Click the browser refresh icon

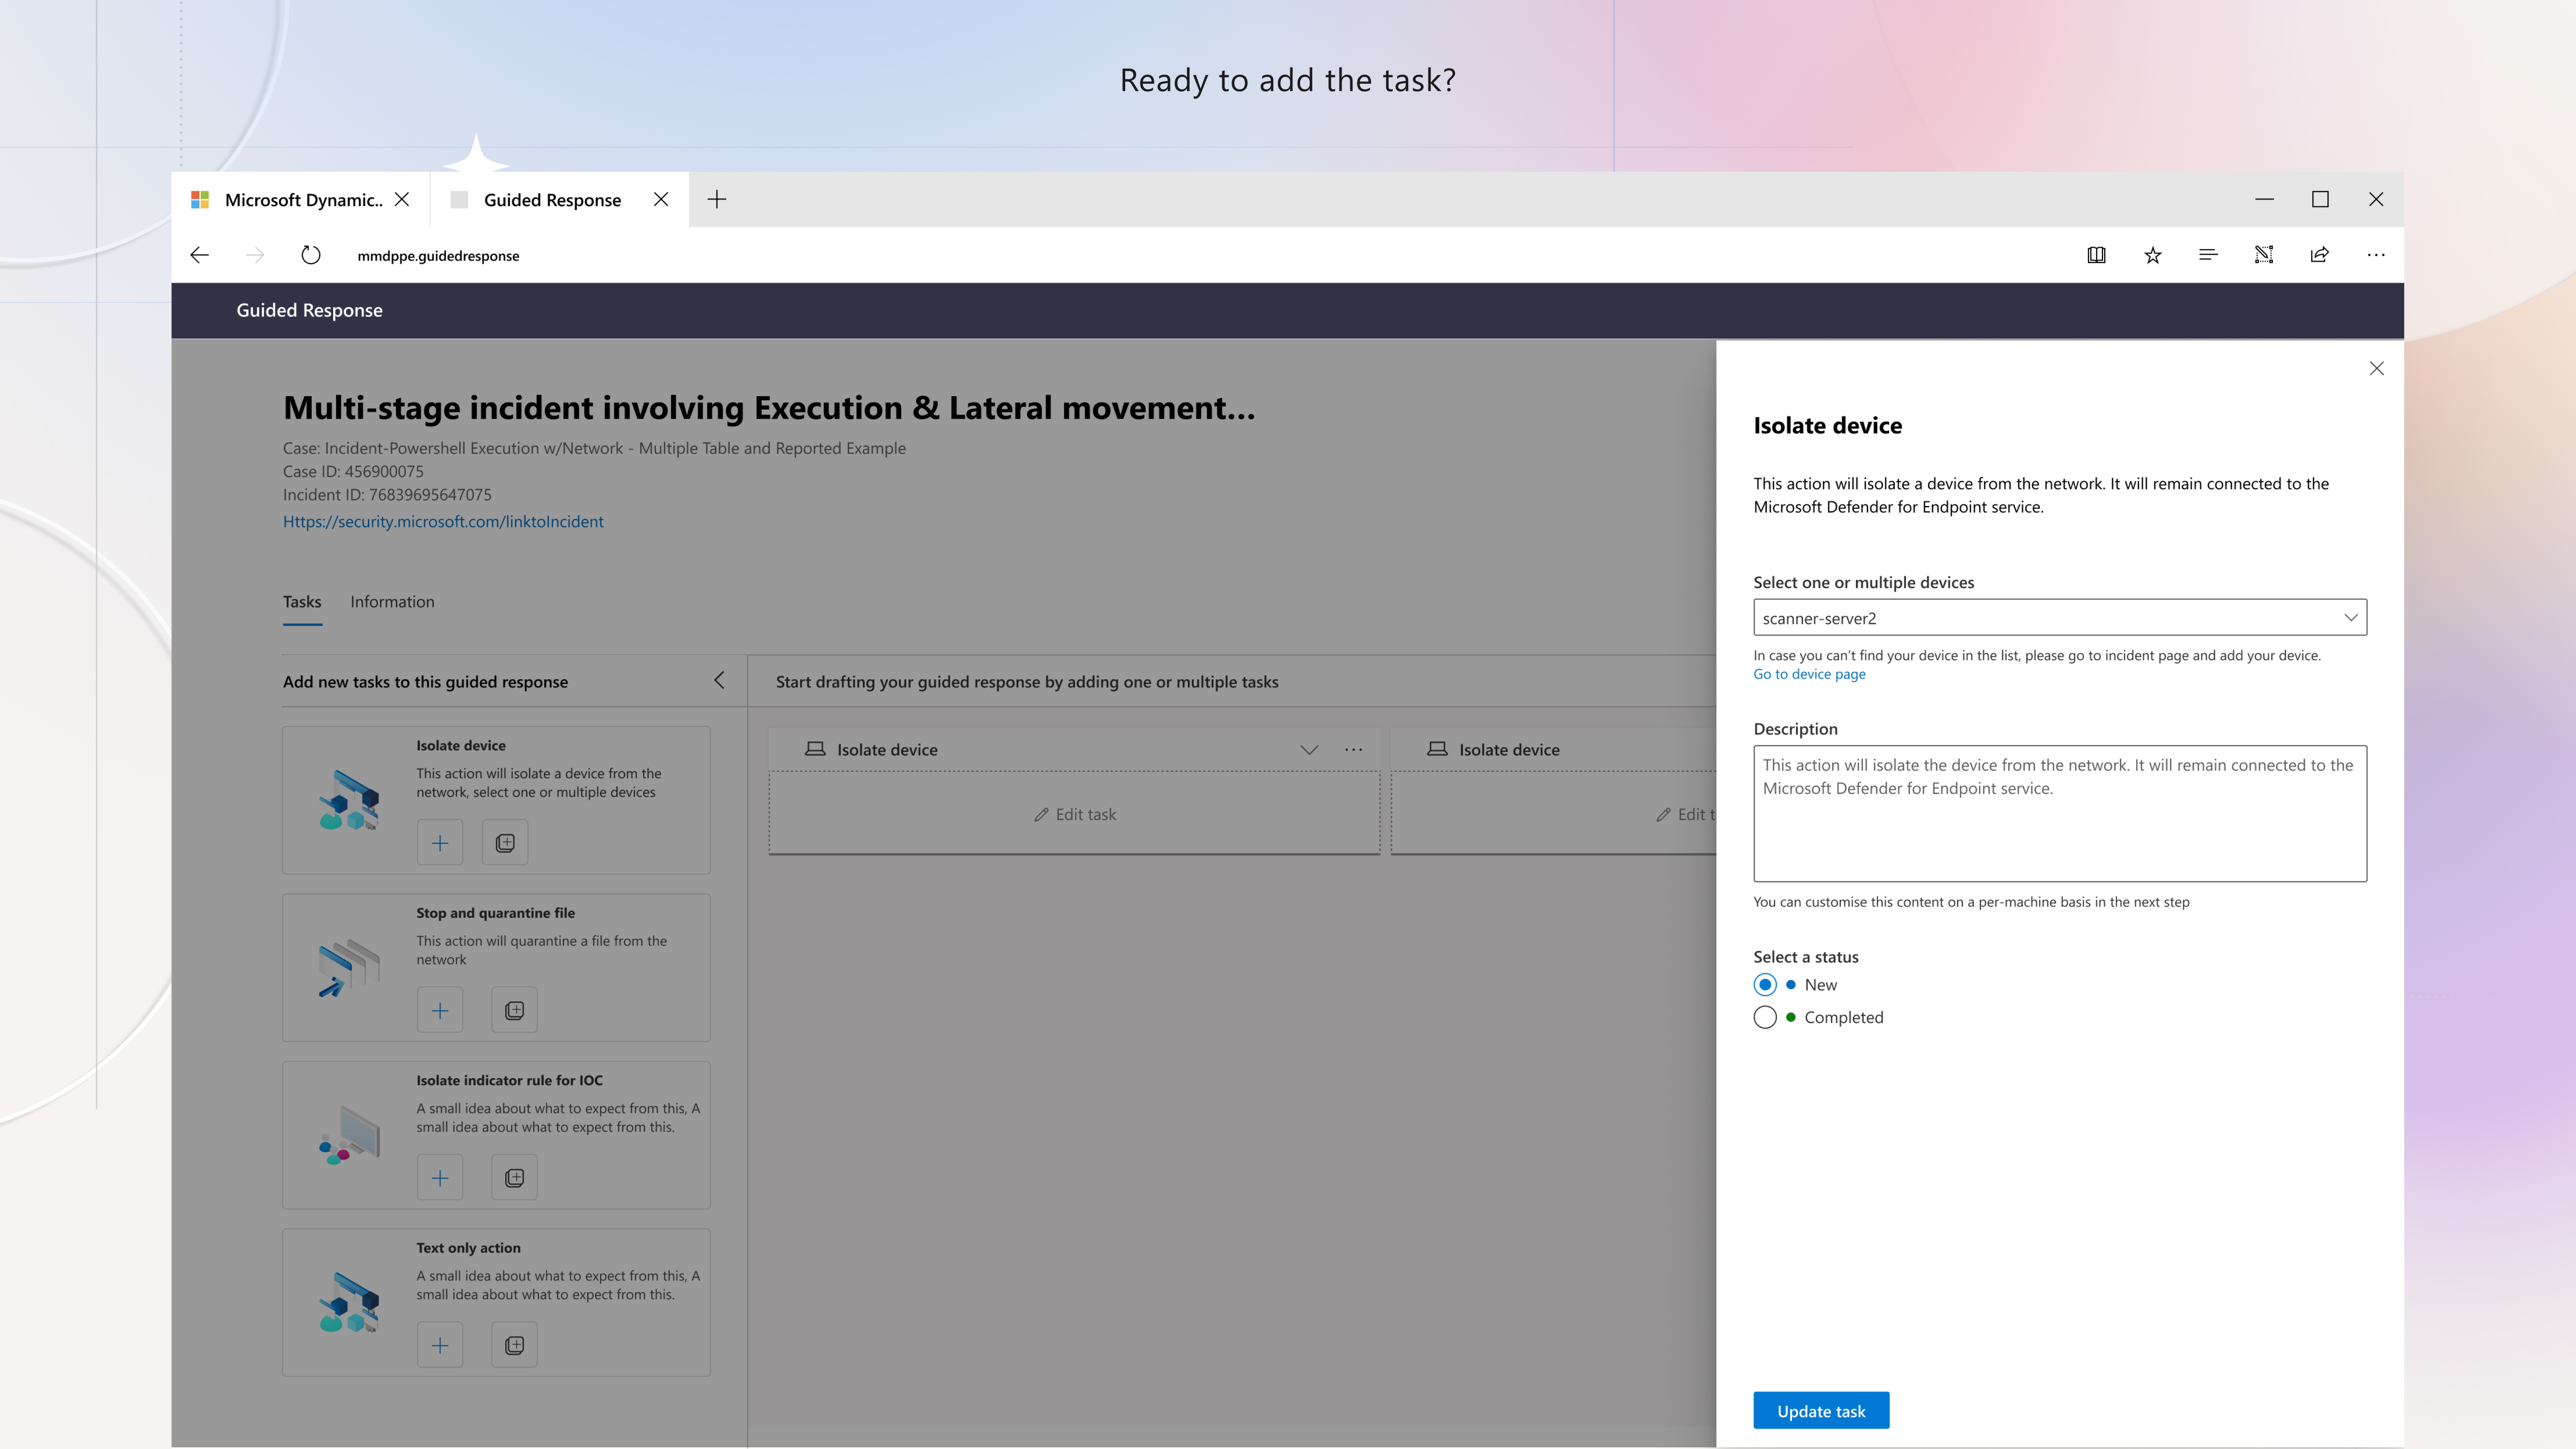pos(311,255)
